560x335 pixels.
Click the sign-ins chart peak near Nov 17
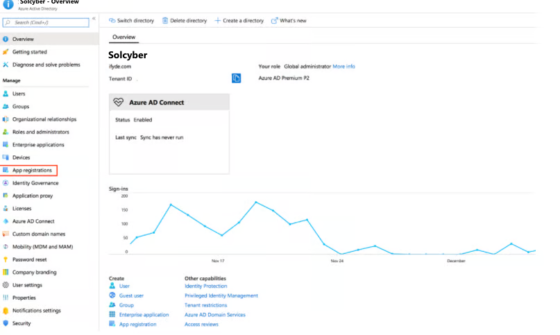point(171,205)
